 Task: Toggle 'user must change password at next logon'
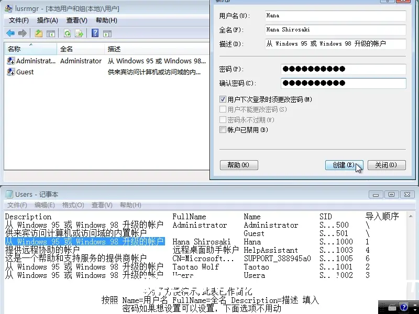pyautogui.click(x=223, y=99)
